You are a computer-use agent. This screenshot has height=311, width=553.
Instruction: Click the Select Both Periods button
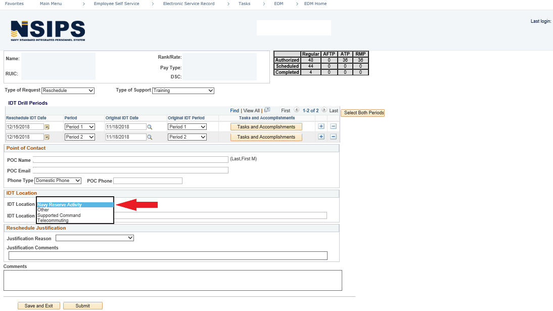[x=362, y=113]
